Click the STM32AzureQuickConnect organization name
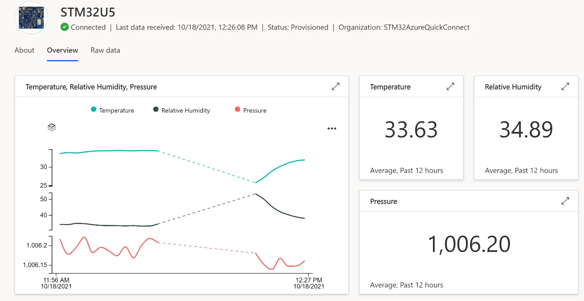 [427, 27]
